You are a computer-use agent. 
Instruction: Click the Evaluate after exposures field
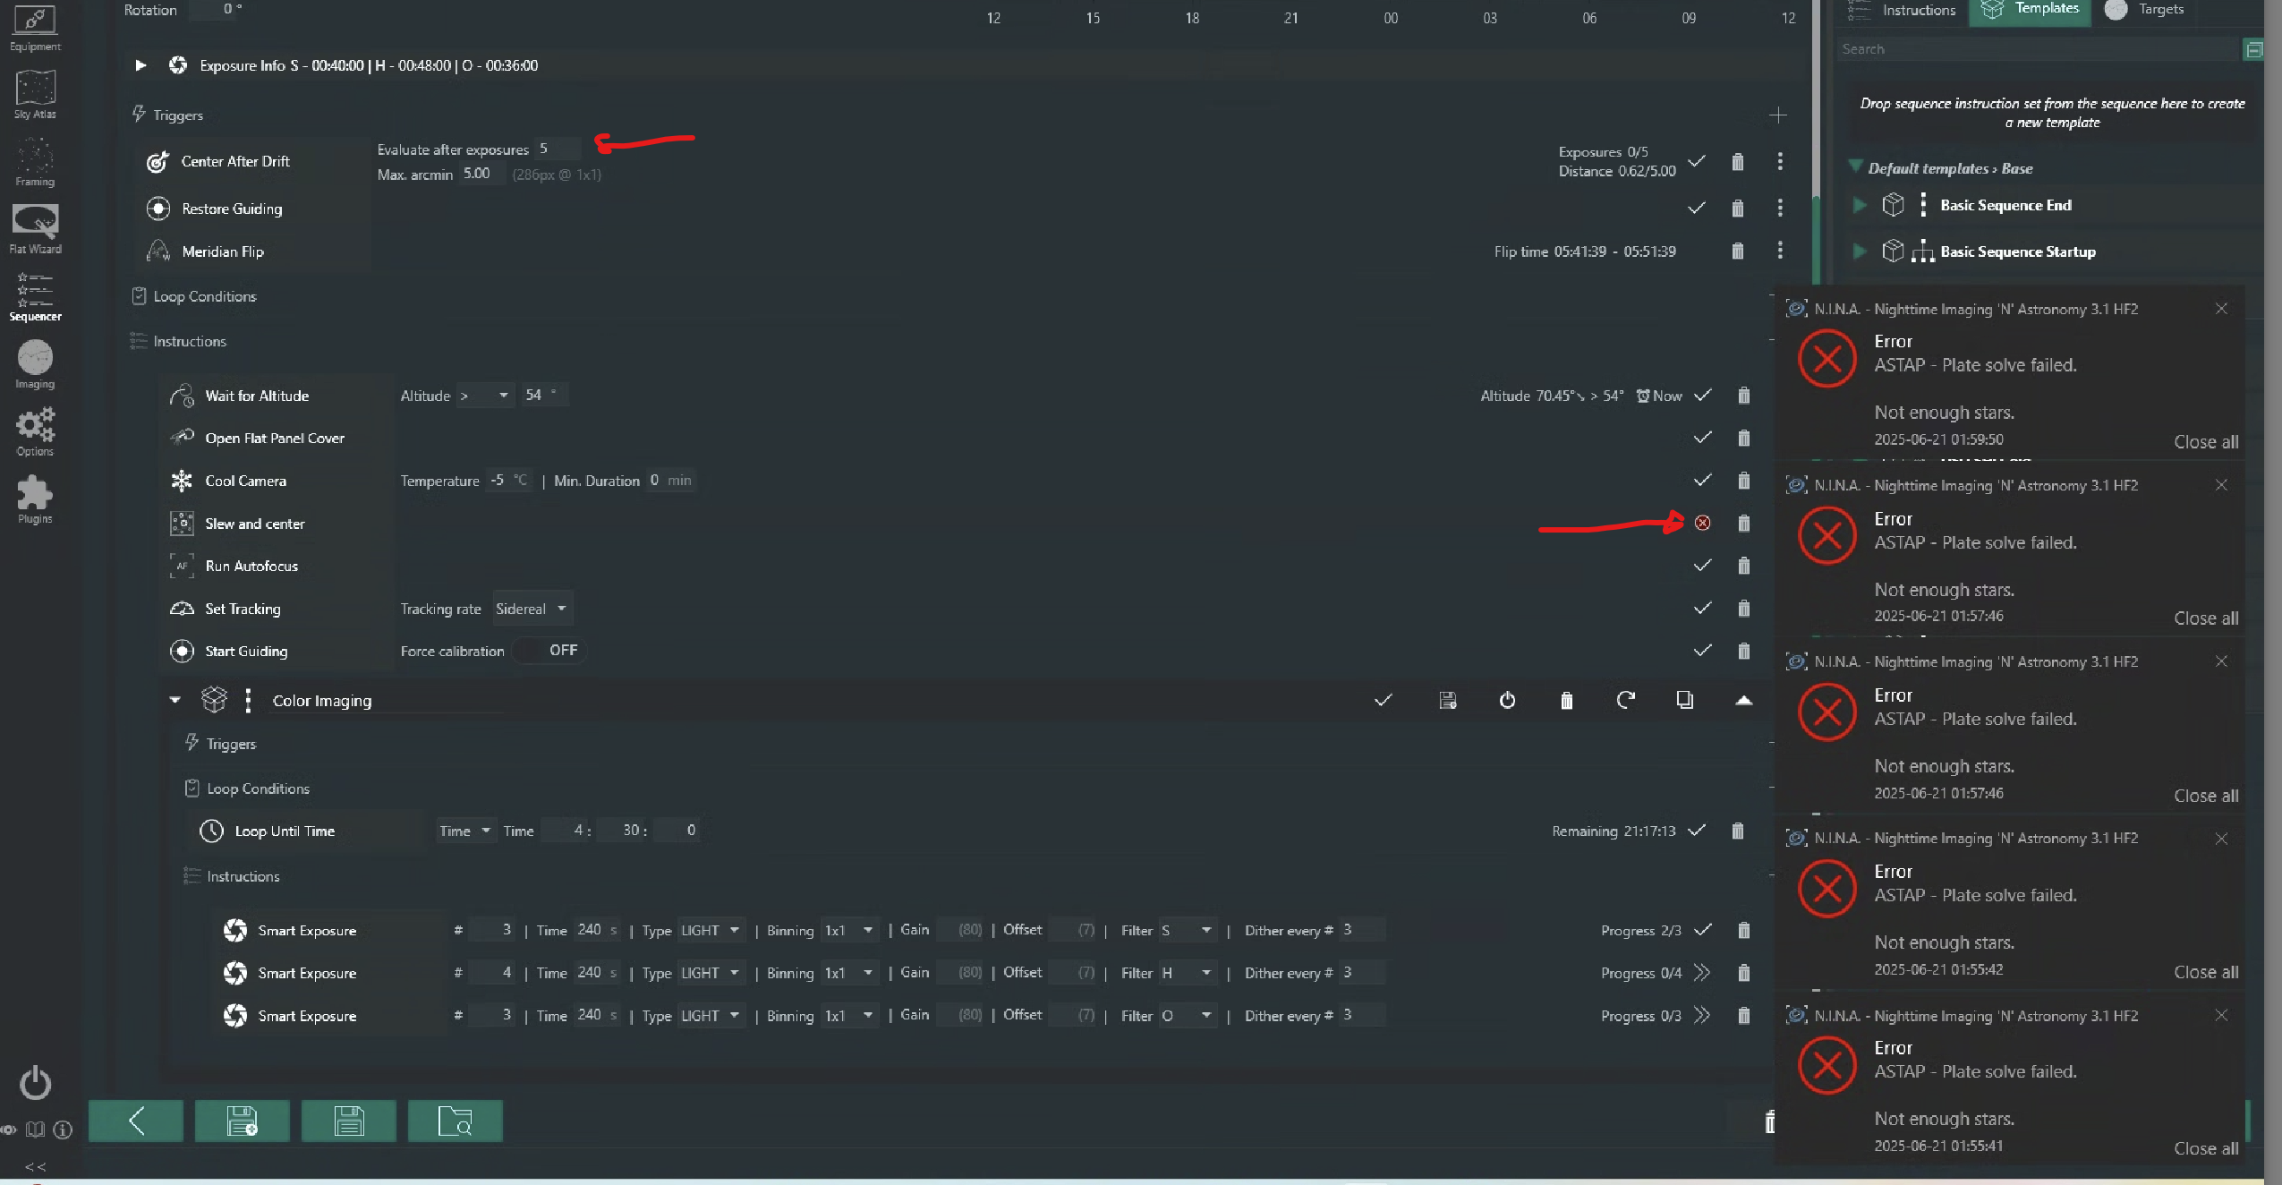557,149
